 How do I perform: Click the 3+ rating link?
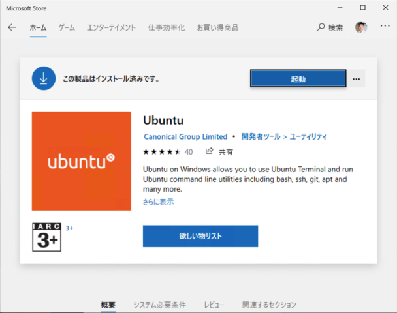(x=69, y=228)
